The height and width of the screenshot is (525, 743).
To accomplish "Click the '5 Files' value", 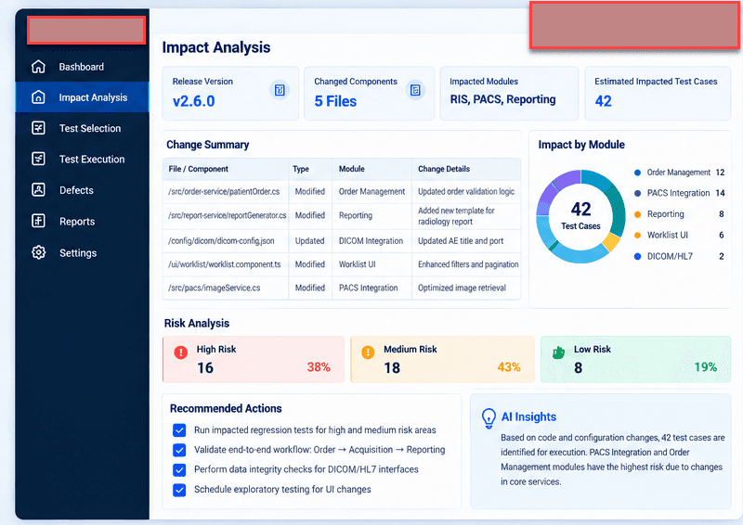I will click(x=335, y=101).
